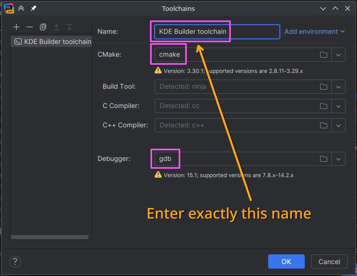Click into the Name input field

tap(217, 32)
